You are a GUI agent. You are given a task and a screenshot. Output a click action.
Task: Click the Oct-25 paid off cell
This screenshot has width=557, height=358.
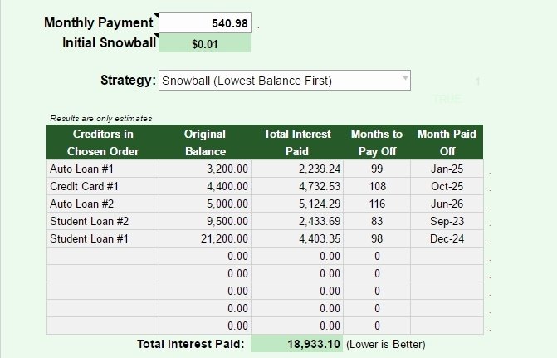pos(447,186)
